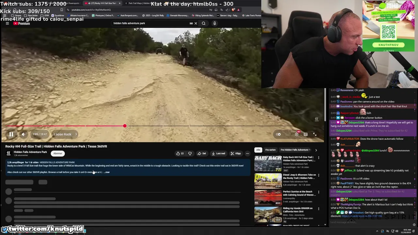This screenshot has height=235, width=418.
Task: Download the video with 'Last ned'
Action: point(218,153)
